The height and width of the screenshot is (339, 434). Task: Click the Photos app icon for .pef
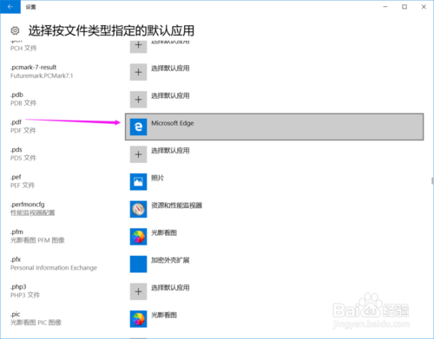(138, 182)
